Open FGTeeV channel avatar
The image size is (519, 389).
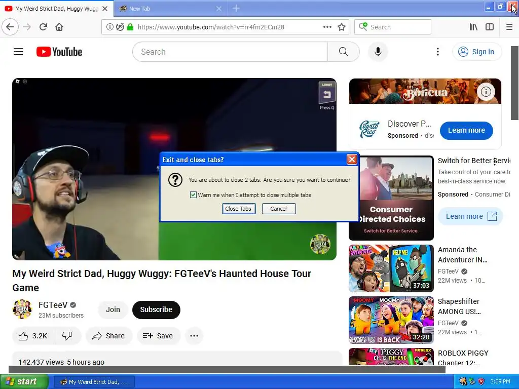pyautogui.click(x=22, y=309)
